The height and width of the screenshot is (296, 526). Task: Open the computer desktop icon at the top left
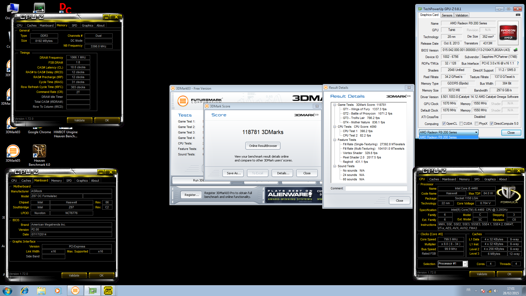coord(13,8)
